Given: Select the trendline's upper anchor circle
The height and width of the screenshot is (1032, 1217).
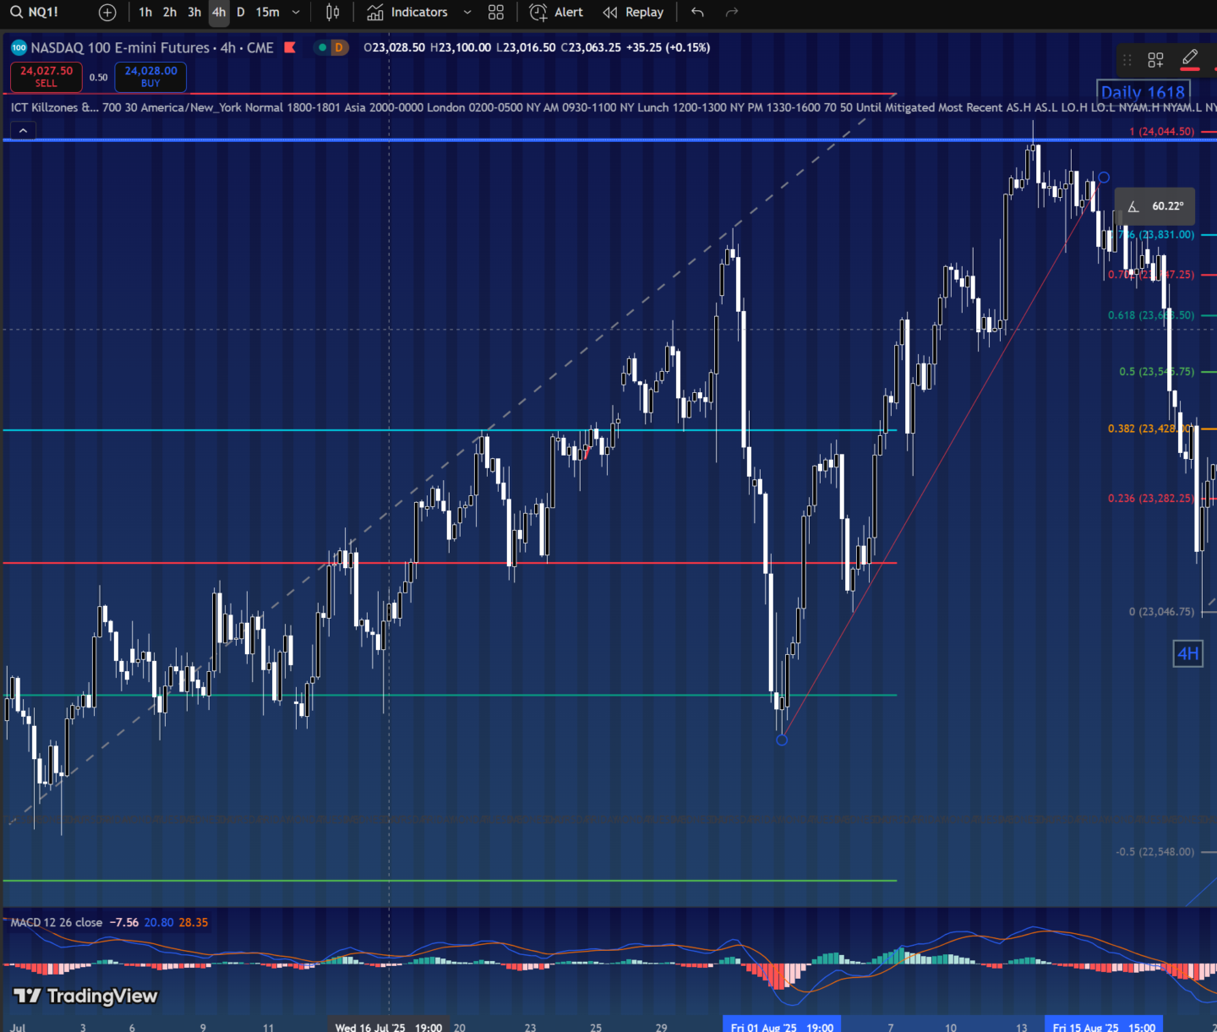Looking at the screenshot, I should pyautogui.click(x=1104, y=177).
